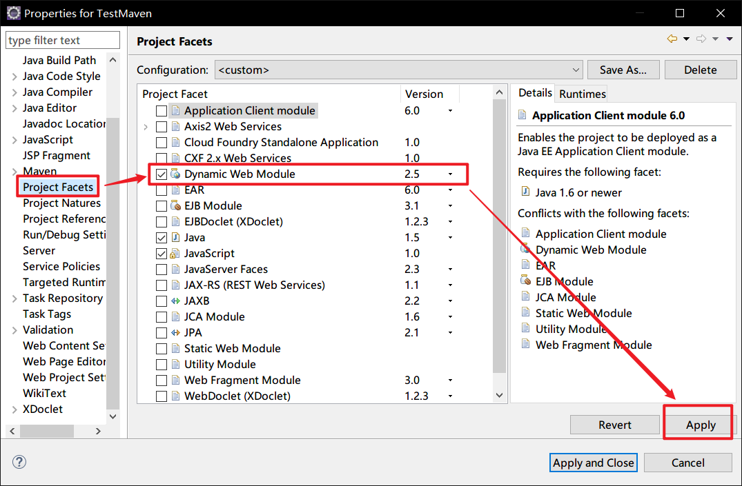The height and width of the screenshot is (486, 742).
Task: Click the Eclipse icon in title bar
Action: tap(13, 12)
